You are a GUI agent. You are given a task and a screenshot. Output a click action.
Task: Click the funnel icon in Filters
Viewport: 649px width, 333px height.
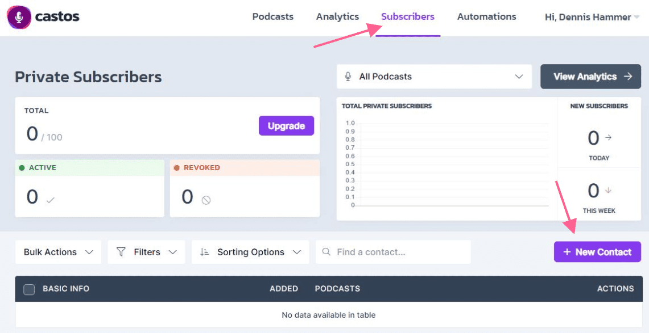coord(121,252)
